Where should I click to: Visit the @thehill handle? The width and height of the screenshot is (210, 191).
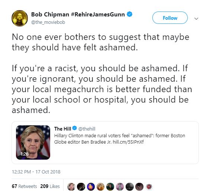tap(87, 129)
